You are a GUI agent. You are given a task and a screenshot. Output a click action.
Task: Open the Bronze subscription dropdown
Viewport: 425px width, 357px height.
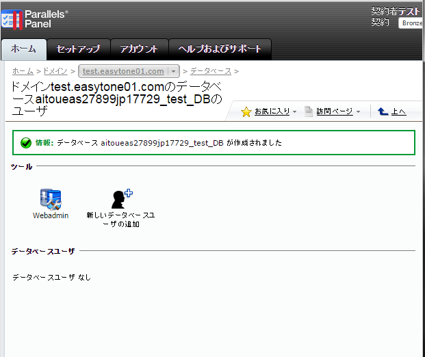(x=411, y=23)
